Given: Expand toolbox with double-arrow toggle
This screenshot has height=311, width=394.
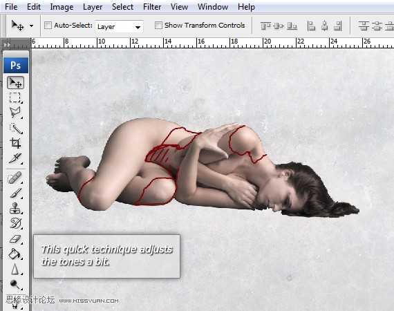Looking at the screenshot, I should (x=7, y=44).
